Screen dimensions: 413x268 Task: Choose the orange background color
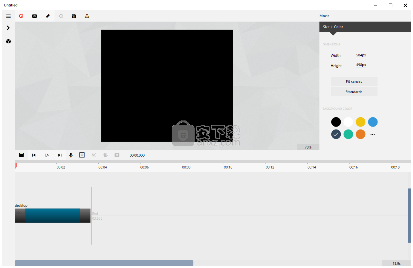pos(360,134)
